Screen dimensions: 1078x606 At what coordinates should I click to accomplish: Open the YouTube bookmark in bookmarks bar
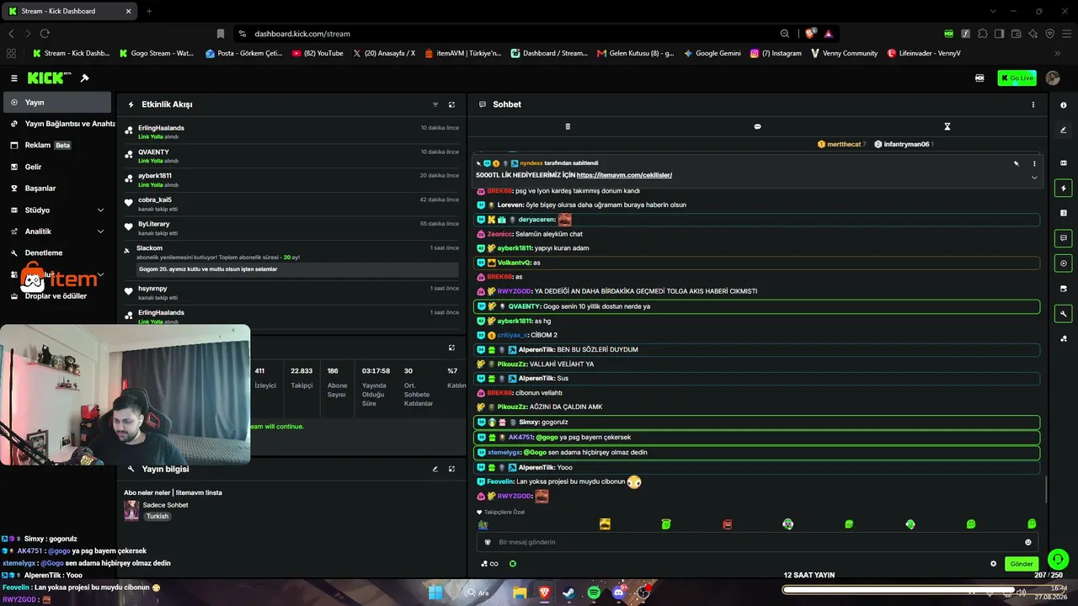point(318,53)
